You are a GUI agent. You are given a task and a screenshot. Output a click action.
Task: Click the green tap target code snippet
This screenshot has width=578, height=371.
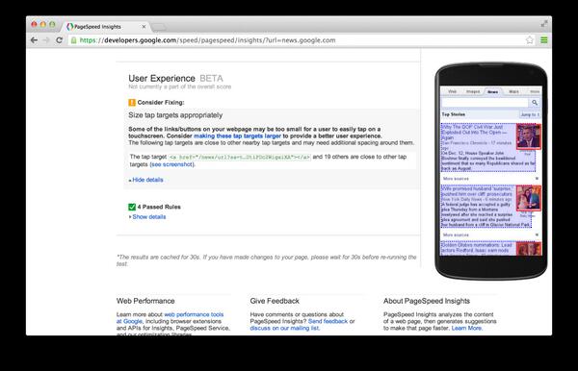240,157
